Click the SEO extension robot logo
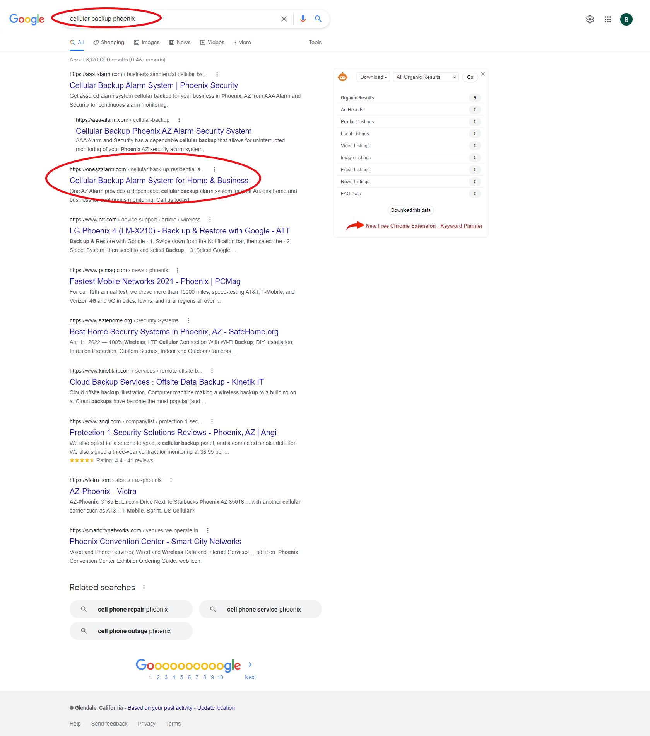 pos(342,77)
